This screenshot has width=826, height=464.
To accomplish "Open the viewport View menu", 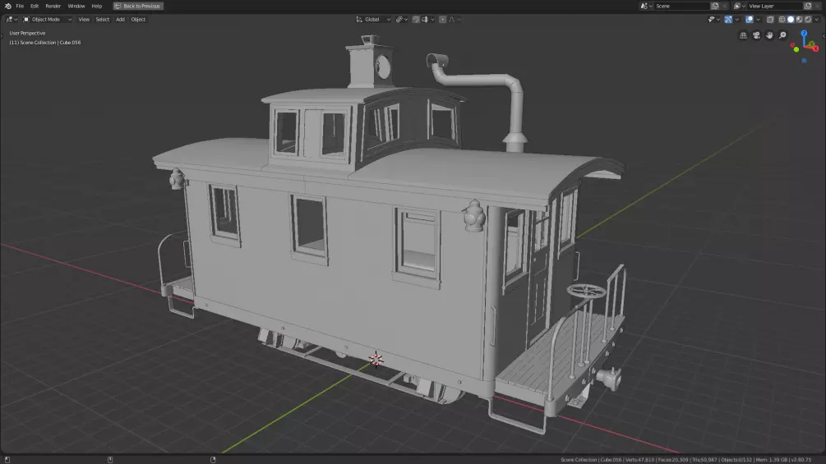I will pos(84,20).
